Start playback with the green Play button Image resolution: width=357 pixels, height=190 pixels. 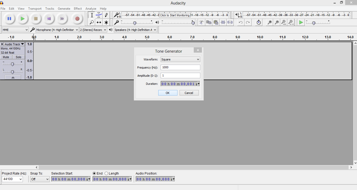pos(23,19)
